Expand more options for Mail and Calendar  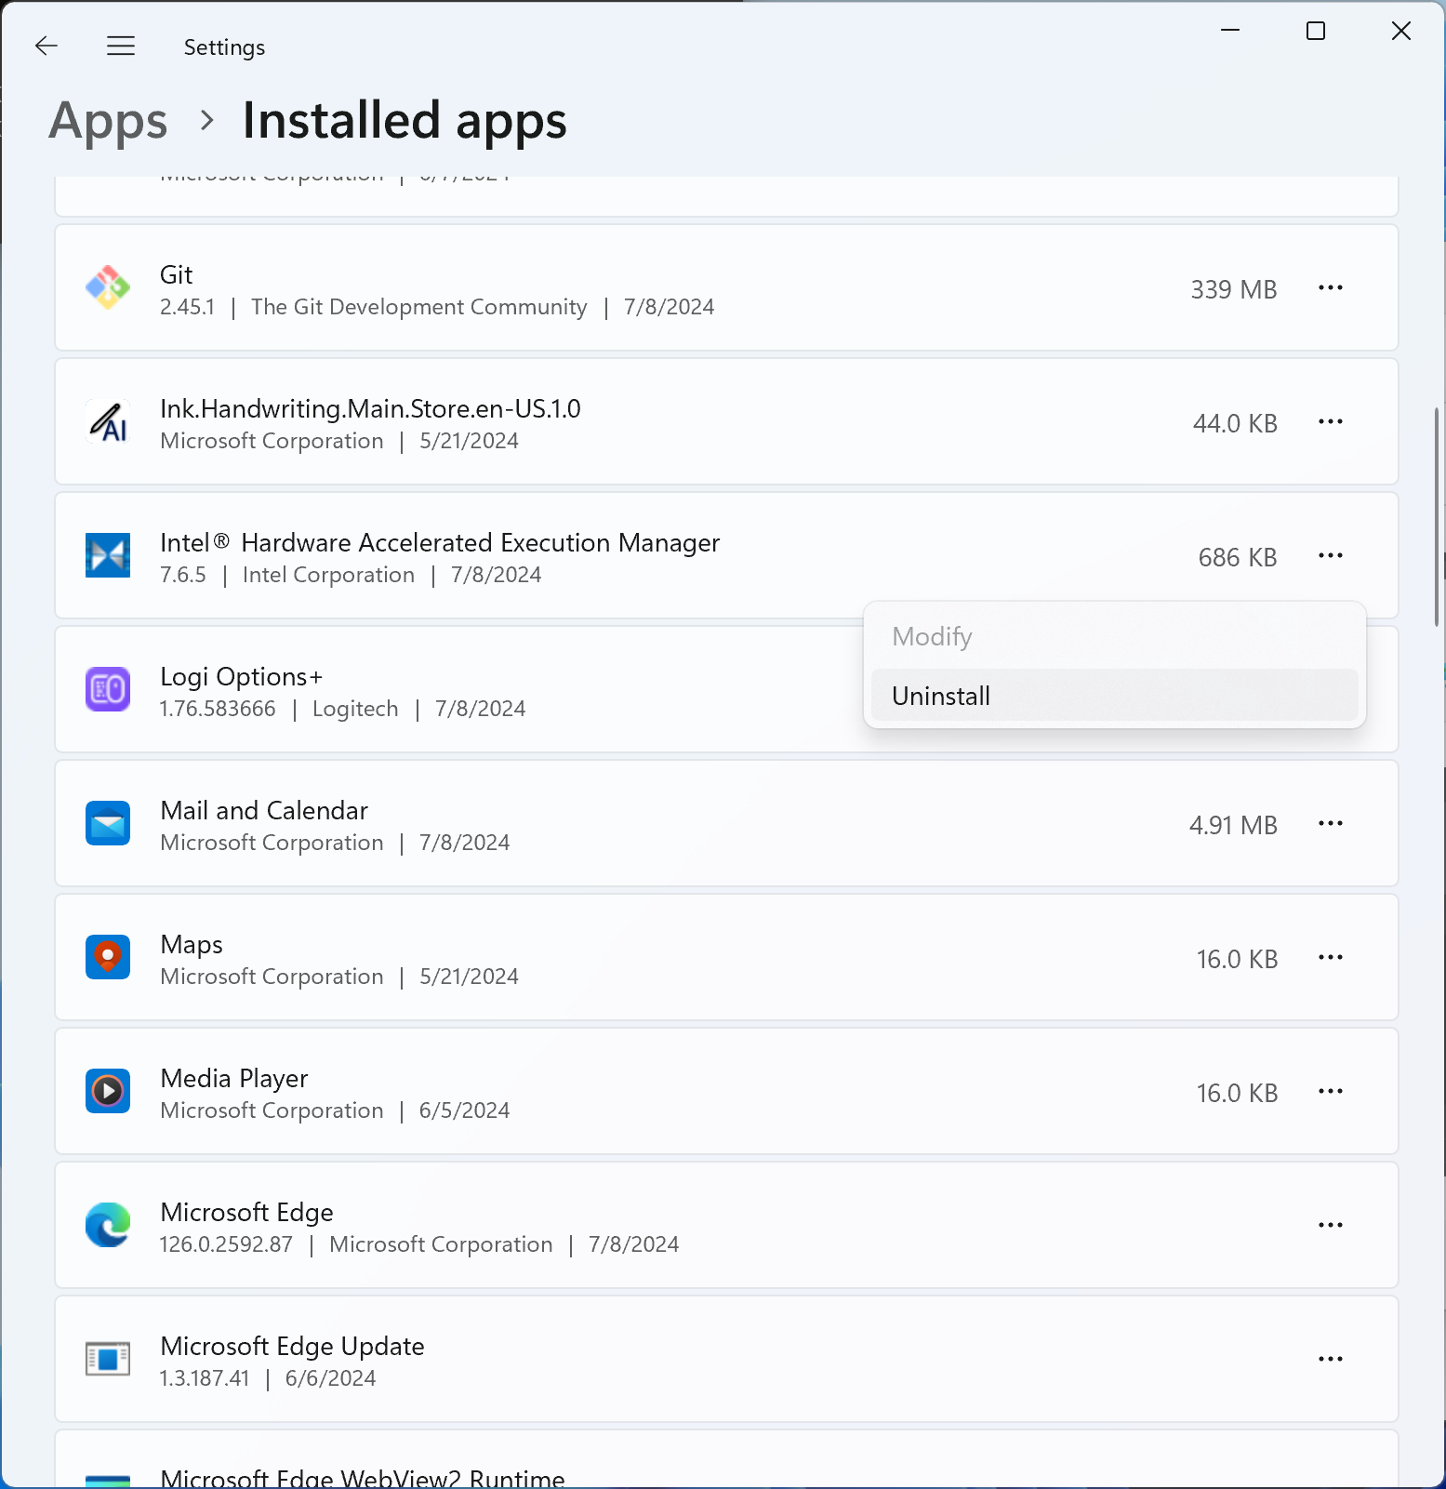[1330, 824]
